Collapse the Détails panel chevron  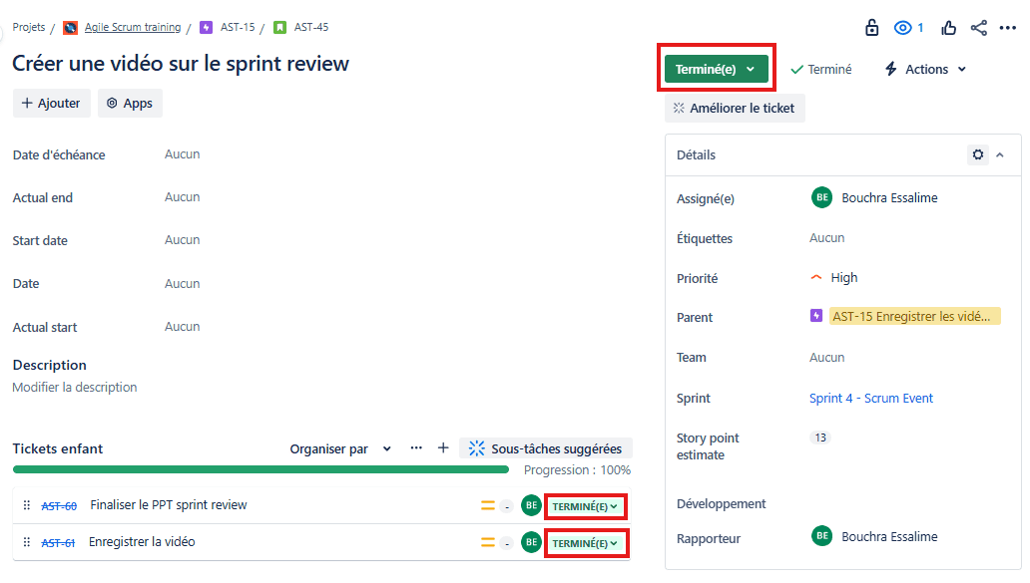[x=1000, y=154]
